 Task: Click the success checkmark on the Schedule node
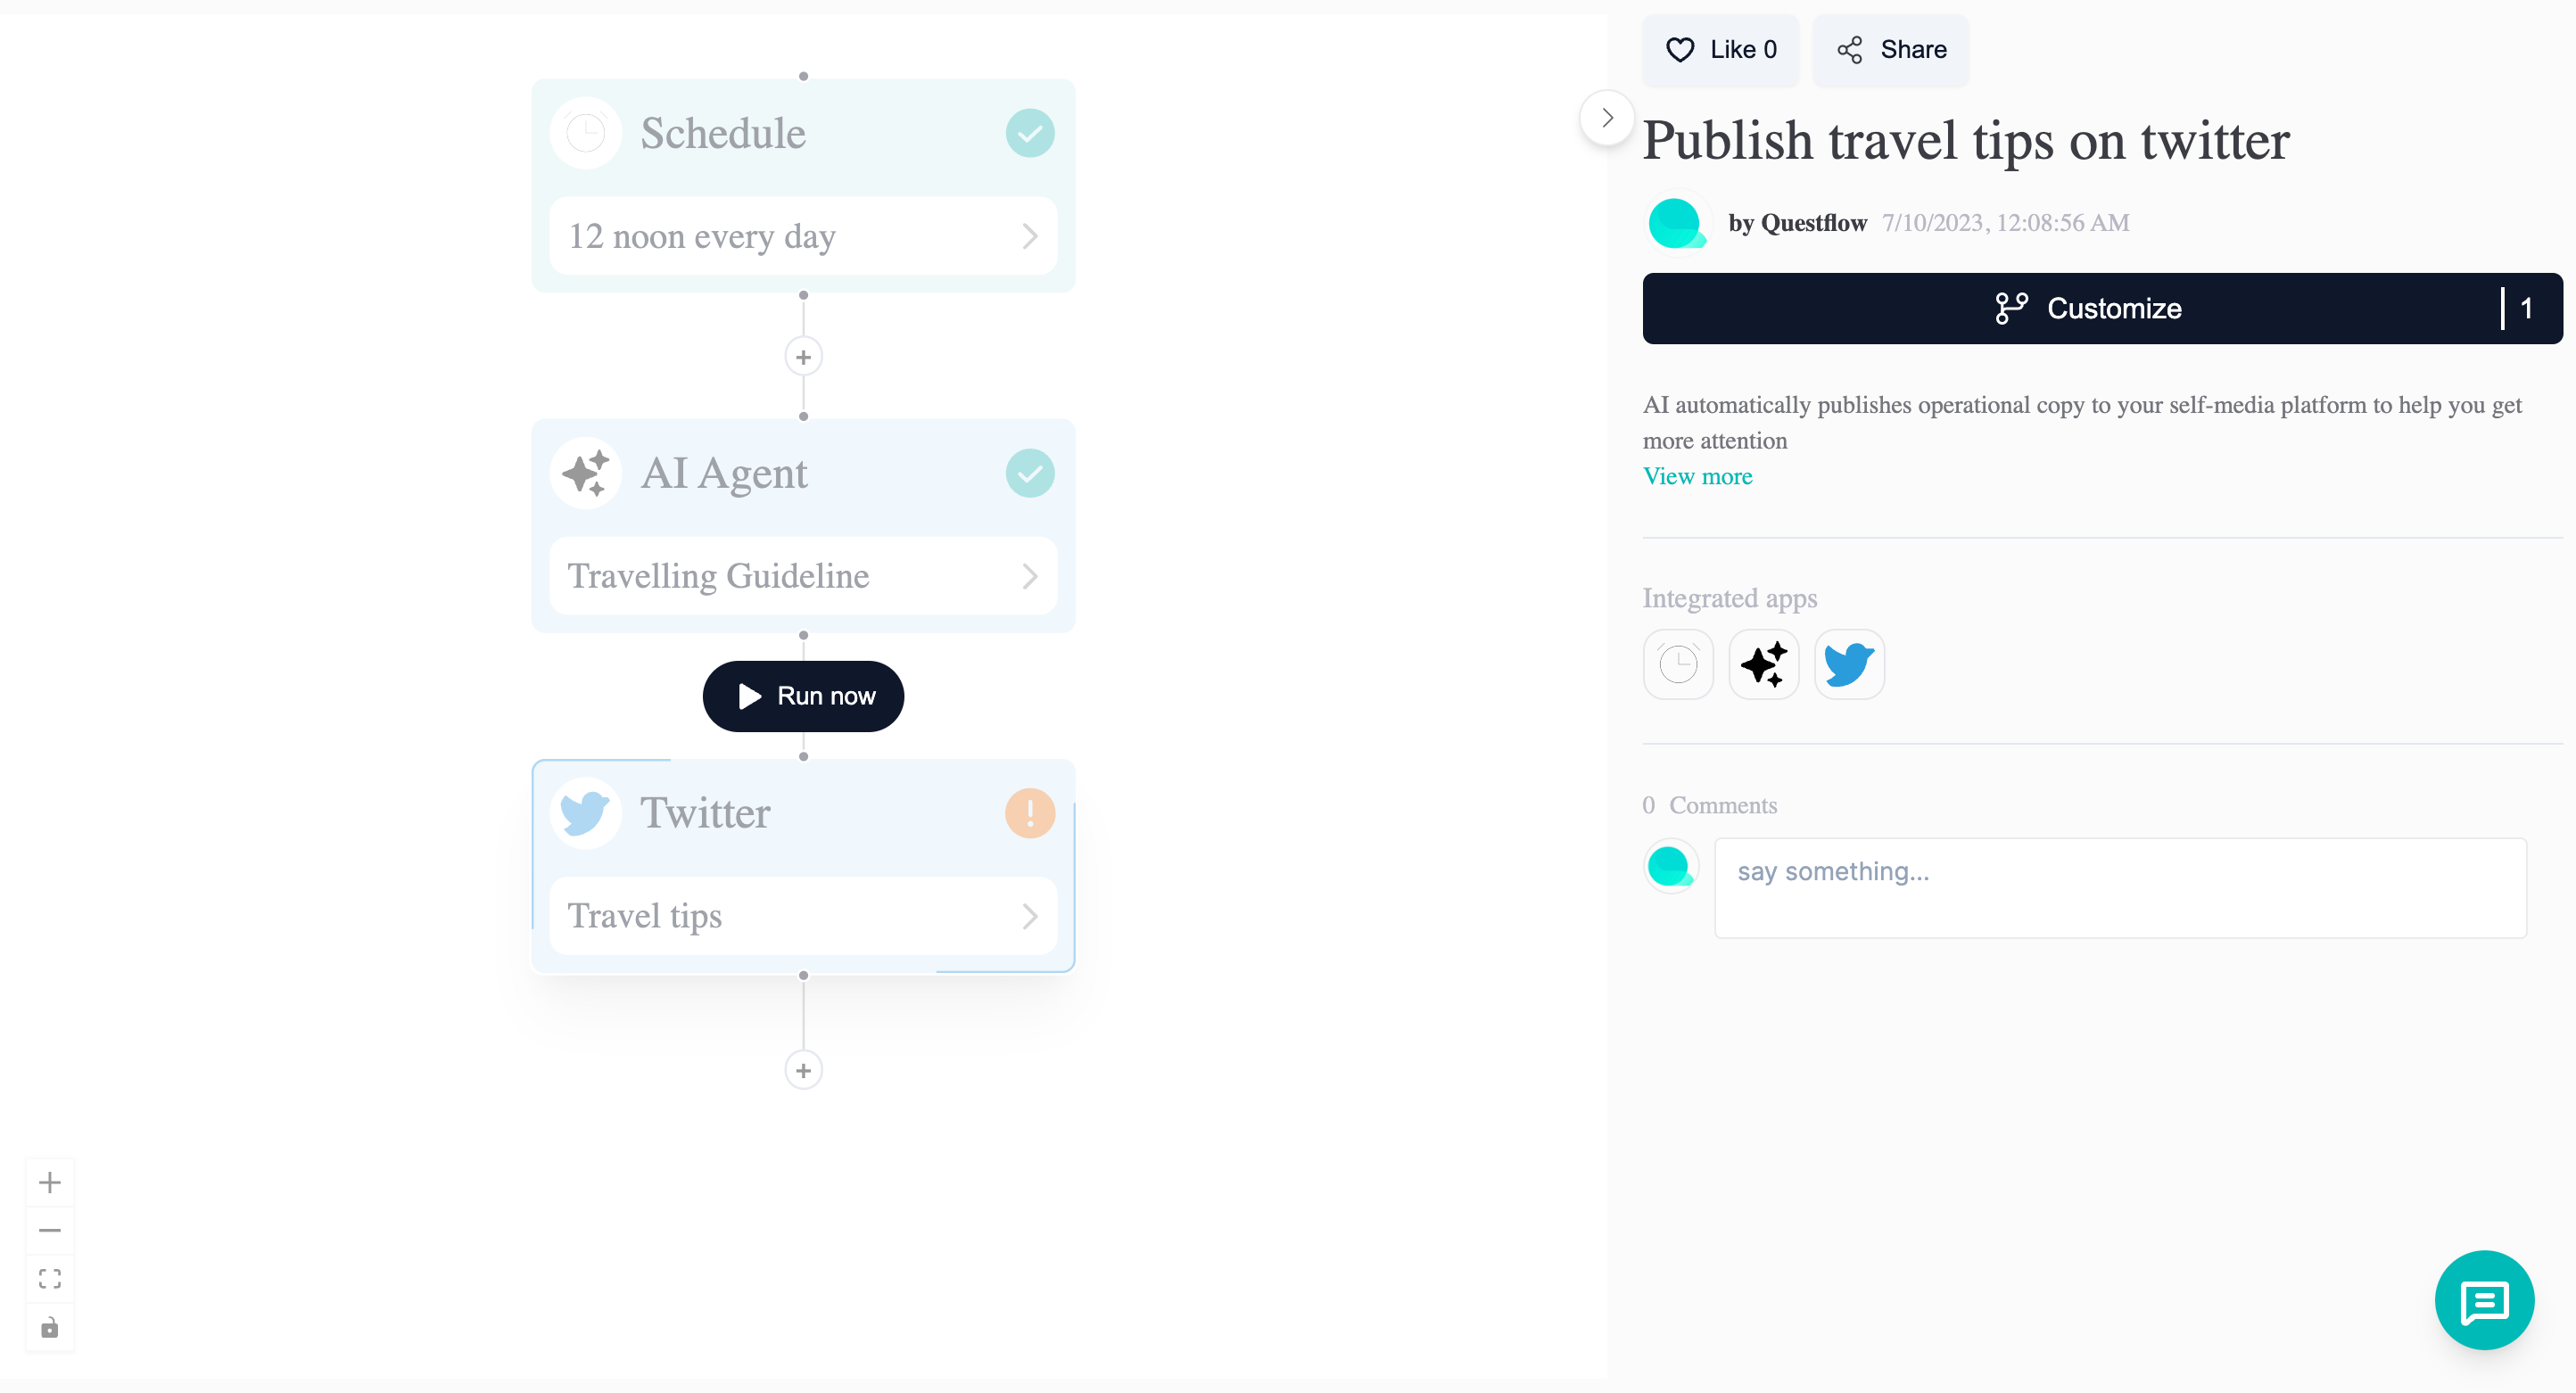point(1029,131)
